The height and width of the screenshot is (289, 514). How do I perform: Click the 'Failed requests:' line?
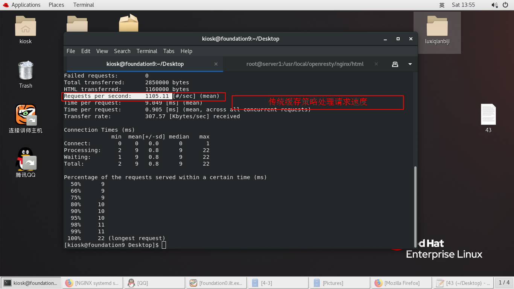click(x=106, y=76)
